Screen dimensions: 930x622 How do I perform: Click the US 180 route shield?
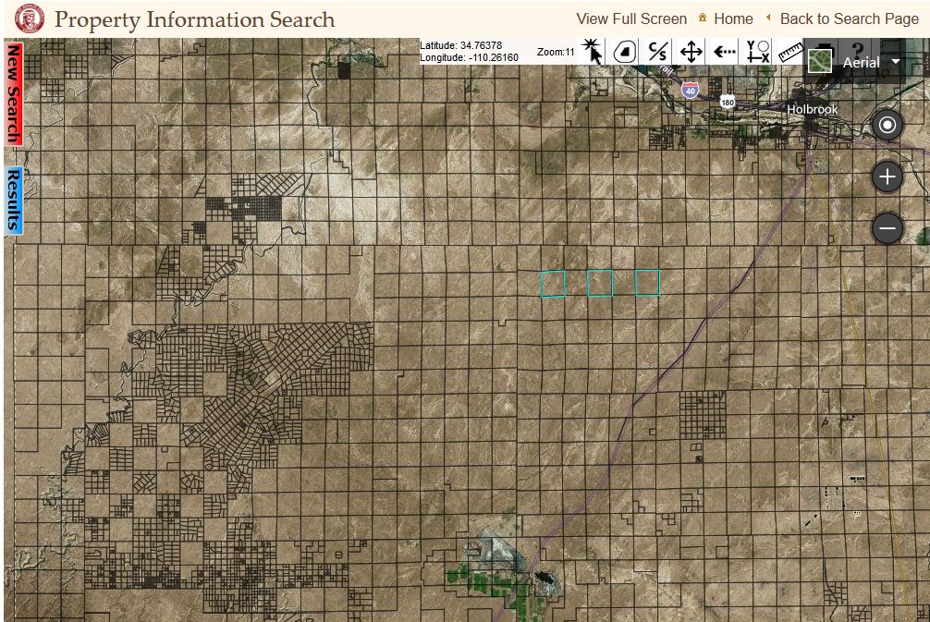[728, 102]
